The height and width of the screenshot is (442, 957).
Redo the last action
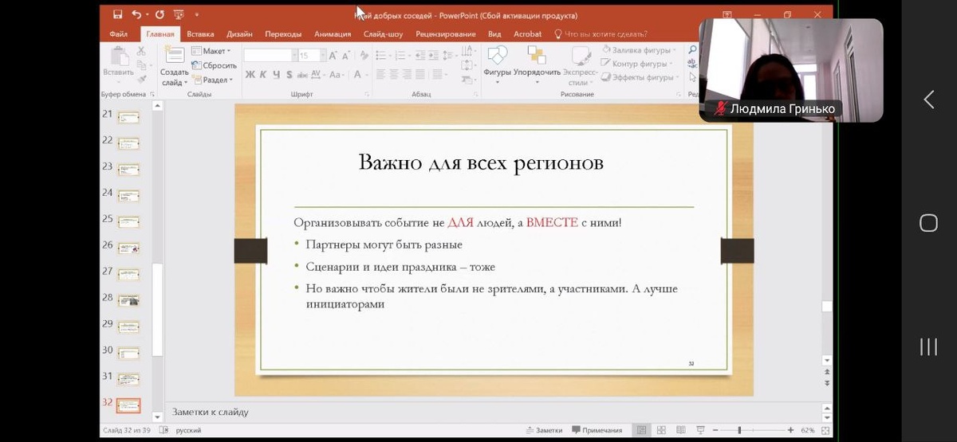[159, 14]
